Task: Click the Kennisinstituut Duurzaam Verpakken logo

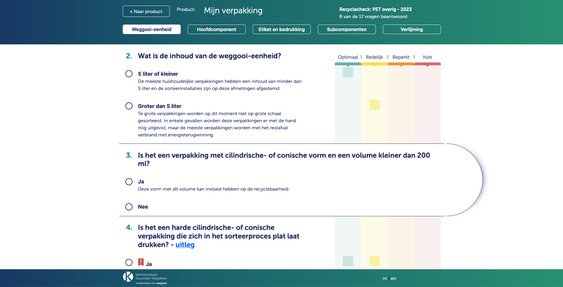Action: [145, 278]
